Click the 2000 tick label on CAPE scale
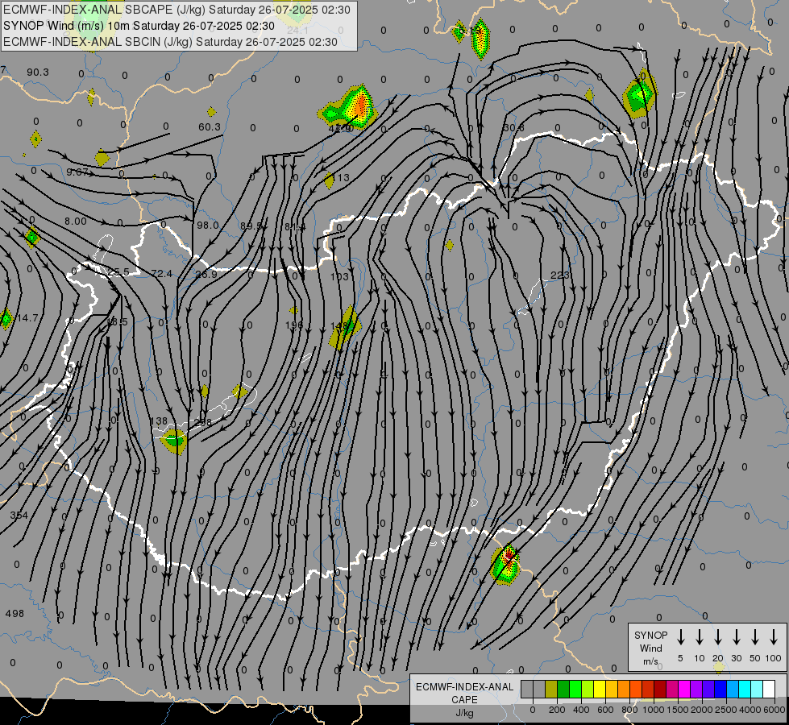This screenshot has width=789, height=725. (701, 710)
